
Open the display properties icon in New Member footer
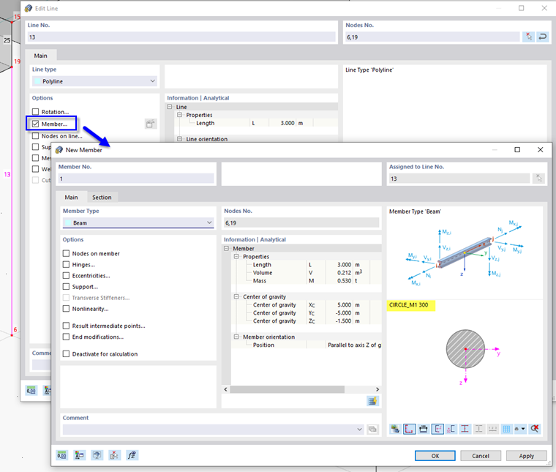[x=80, y=455]
